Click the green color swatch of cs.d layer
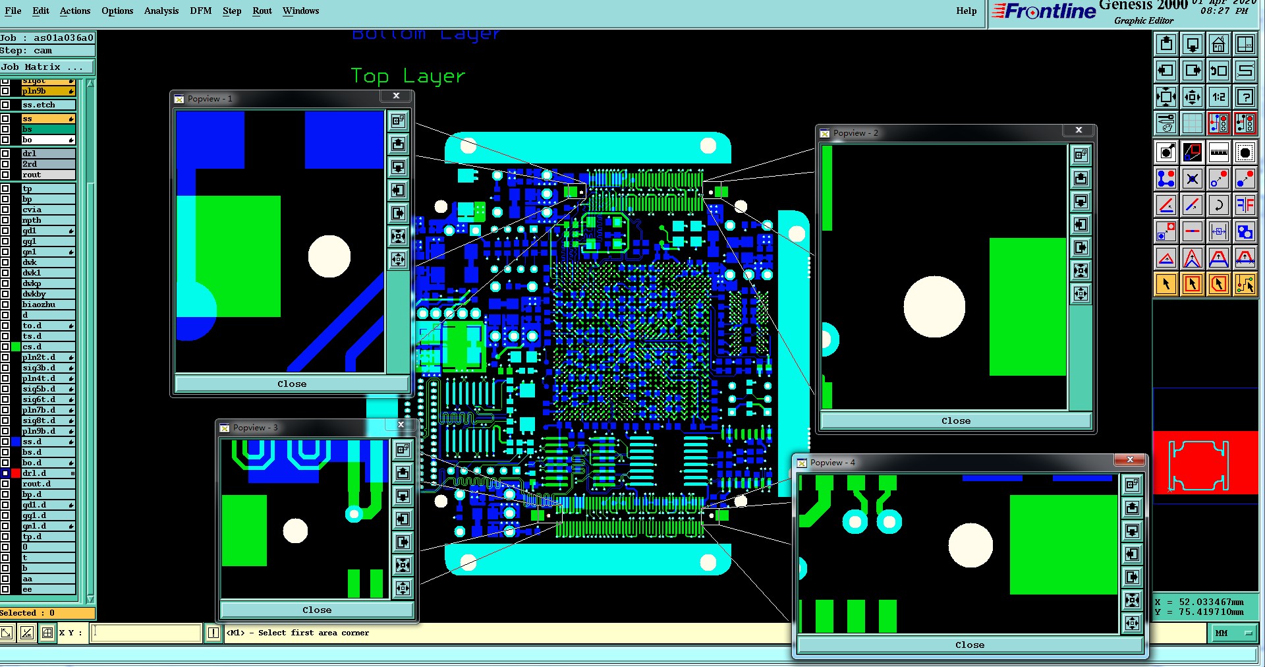1265x667 pixels. [x=16, y=347]
